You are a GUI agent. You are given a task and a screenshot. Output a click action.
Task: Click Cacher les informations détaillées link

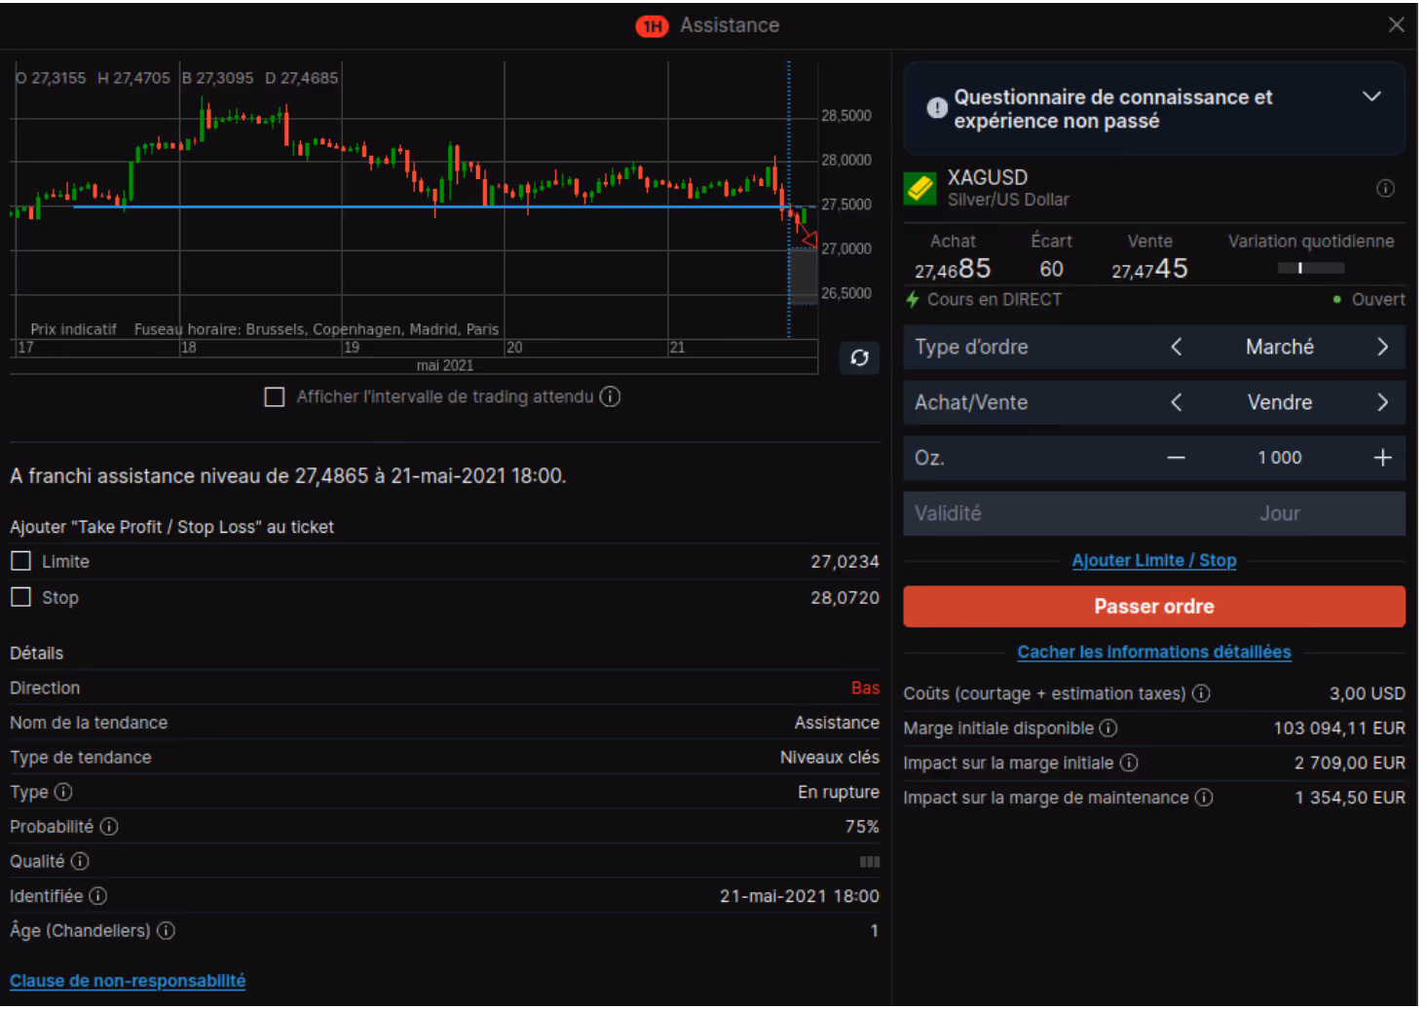point(1154,653)
